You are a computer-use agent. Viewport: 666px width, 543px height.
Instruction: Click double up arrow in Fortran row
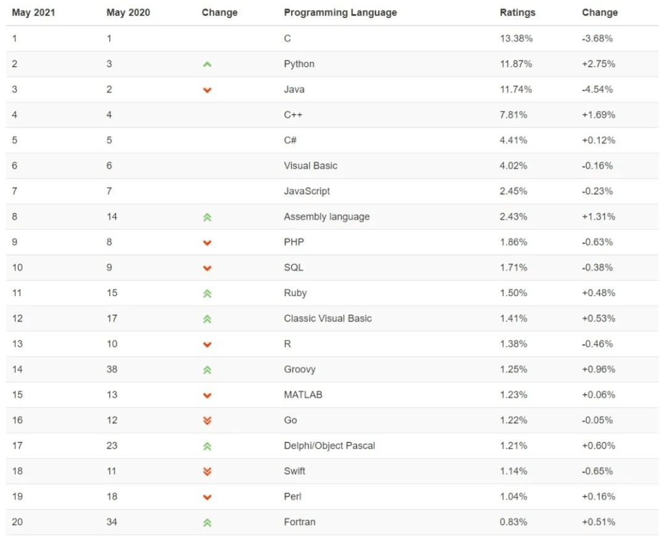click(207, 523)
